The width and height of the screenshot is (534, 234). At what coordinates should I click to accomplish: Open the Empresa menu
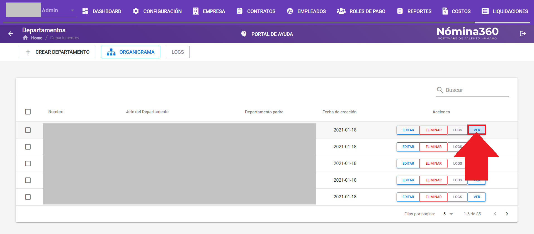coord(209,11)
